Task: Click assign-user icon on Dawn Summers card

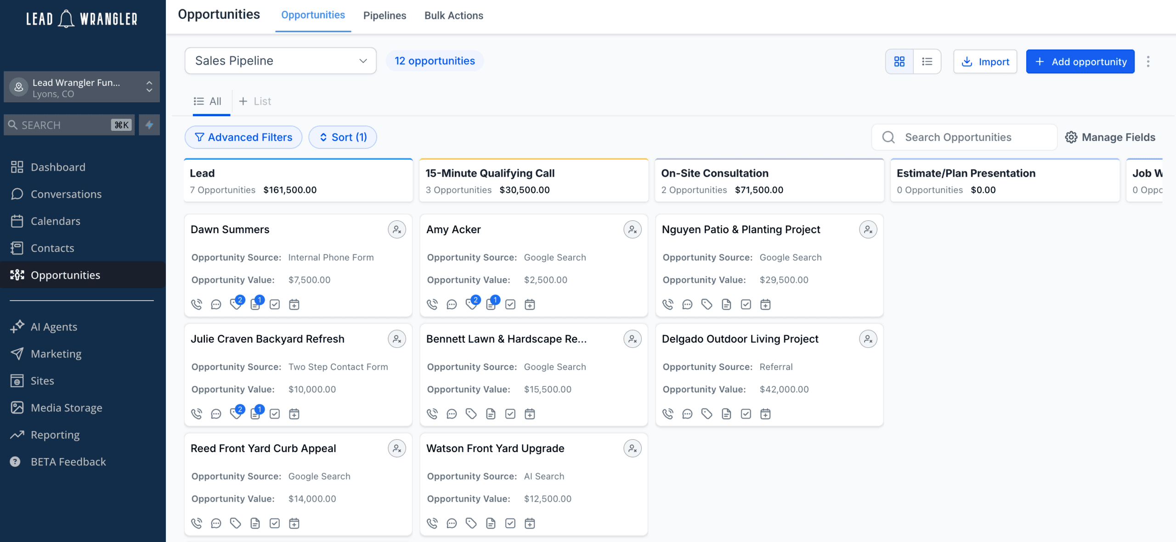Action: pyautogui.click(x=397, y=229)
